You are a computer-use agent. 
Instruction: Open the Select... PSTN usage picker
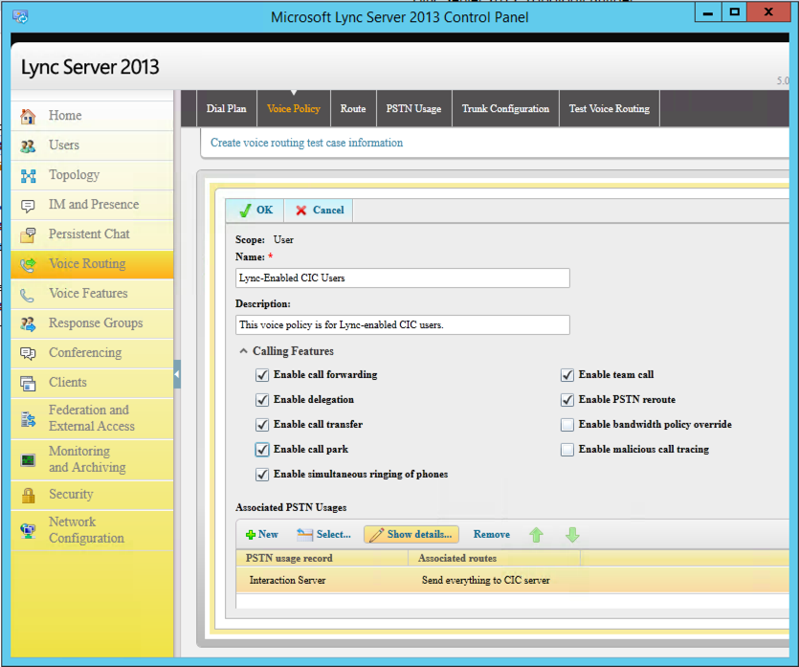click(x=323, y=534)
